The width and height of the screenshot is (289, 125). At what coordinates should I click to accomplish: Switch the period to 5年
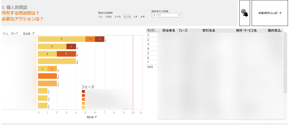click(143, 17)
